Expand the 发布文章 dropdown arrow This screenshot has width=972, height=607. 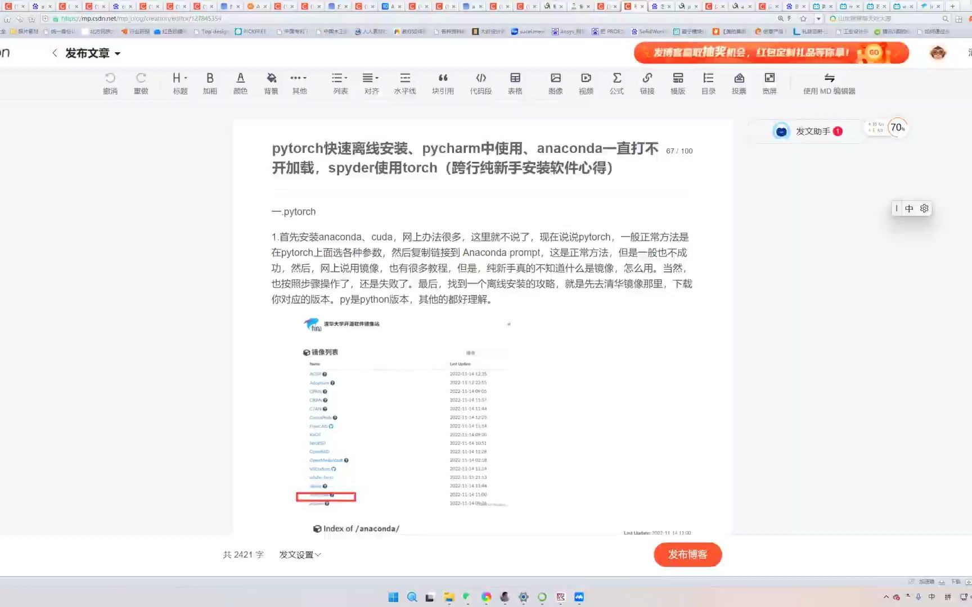click(118, 54)
